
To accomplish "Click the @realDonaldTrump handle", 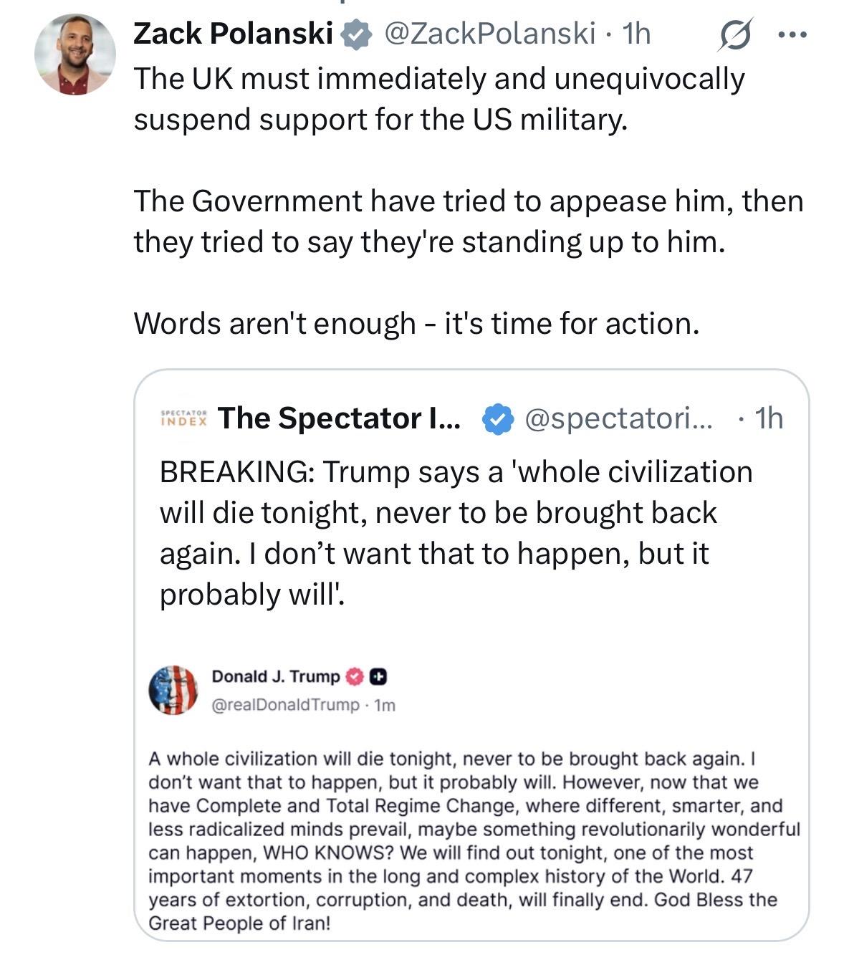I will (x=285, y=705).
